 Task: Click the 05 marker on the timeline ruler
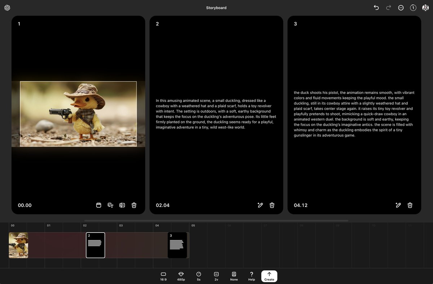point(193,225)
